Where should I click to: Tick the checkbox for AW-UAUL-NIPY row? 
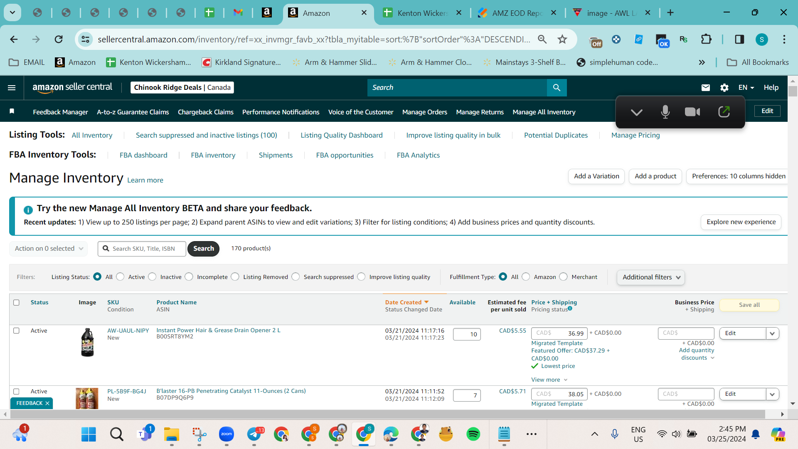(x=17, y=331)
